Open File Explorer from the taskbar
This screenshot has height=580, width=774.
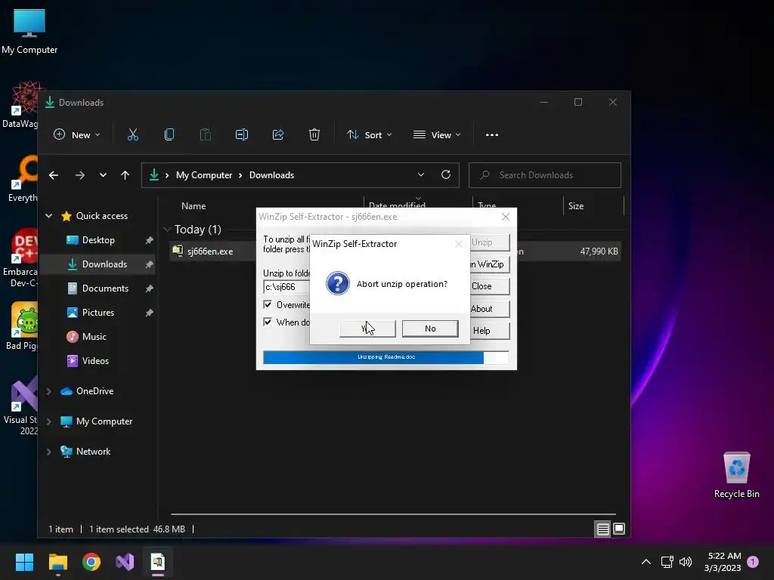click(x=57, y=562)
